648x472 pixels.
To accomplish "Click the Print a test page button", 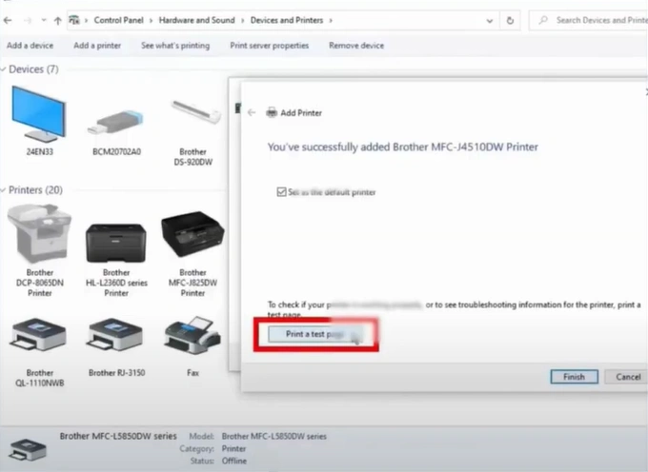I will (x=314, y=334).
